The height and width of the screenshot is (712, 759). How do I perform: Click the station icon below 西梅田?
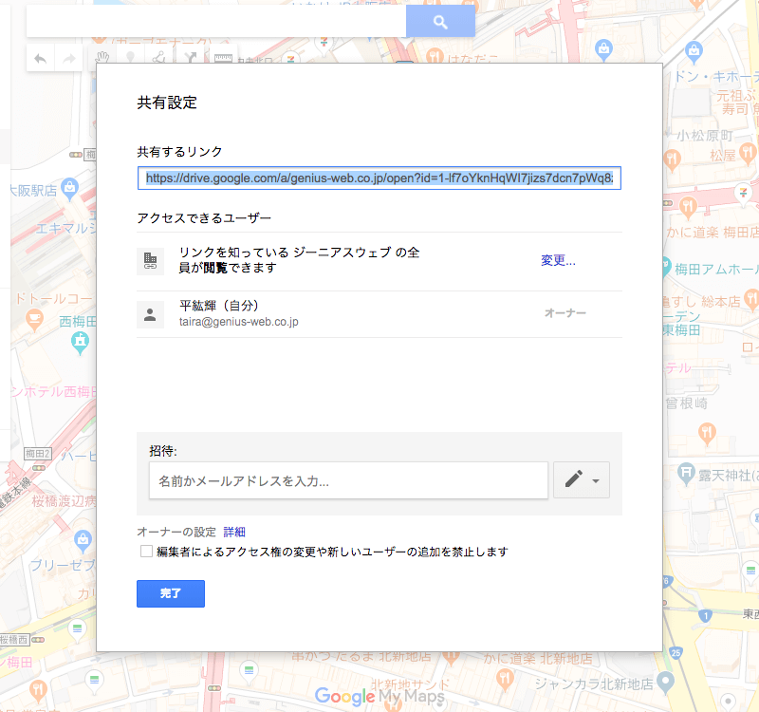pos(81,344)
